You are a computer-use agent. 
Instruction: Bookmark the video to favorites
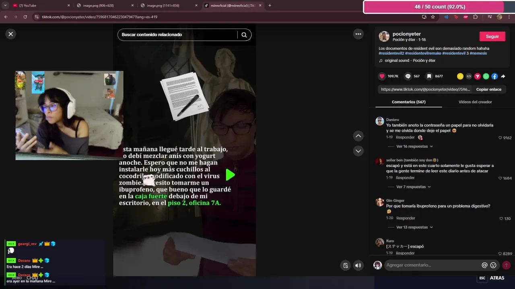(x=429, y=76)
